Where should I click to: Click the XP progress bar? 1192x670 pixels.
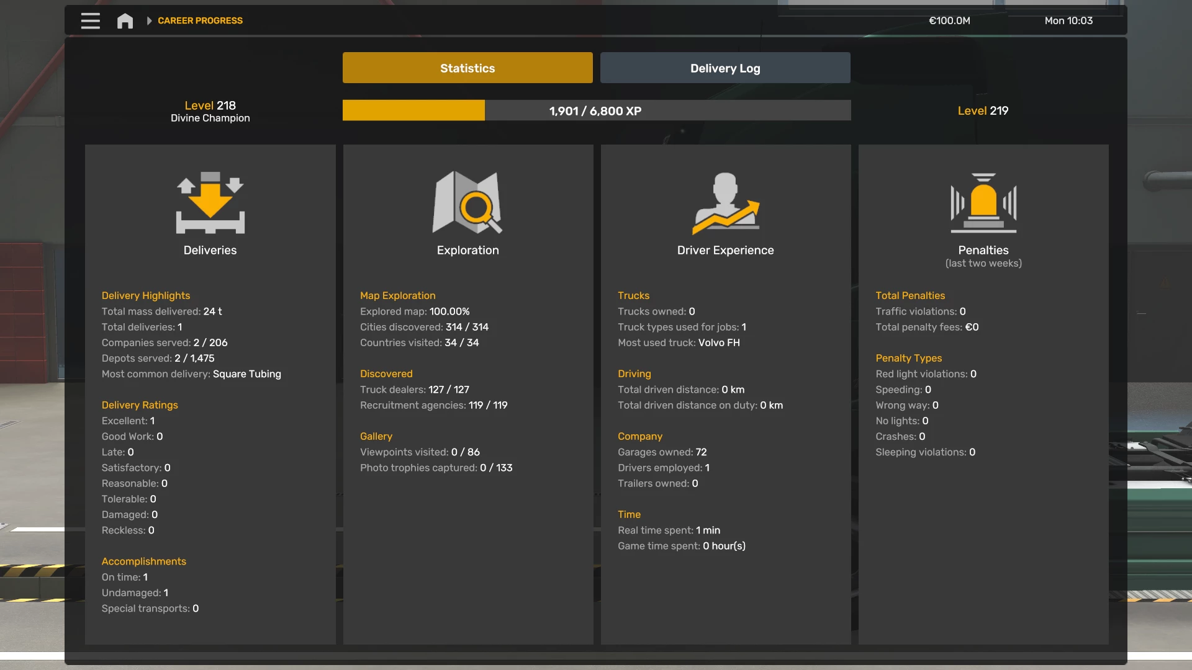[596, 110]
